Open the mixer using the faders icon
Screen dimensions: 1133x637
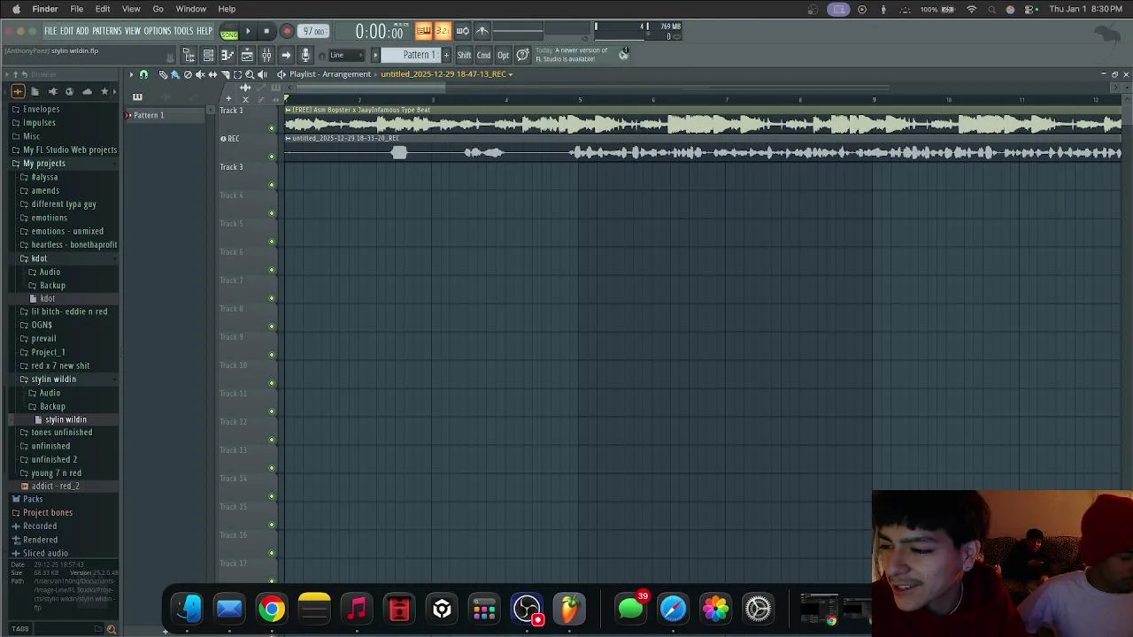(266, 55)
